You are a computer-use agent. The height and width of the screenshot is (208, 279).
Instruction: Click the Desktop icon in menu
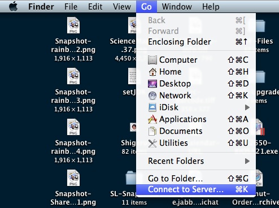pos(152,84)
